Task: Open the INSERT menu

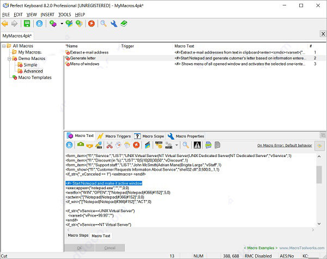Action: click(47, 15)
